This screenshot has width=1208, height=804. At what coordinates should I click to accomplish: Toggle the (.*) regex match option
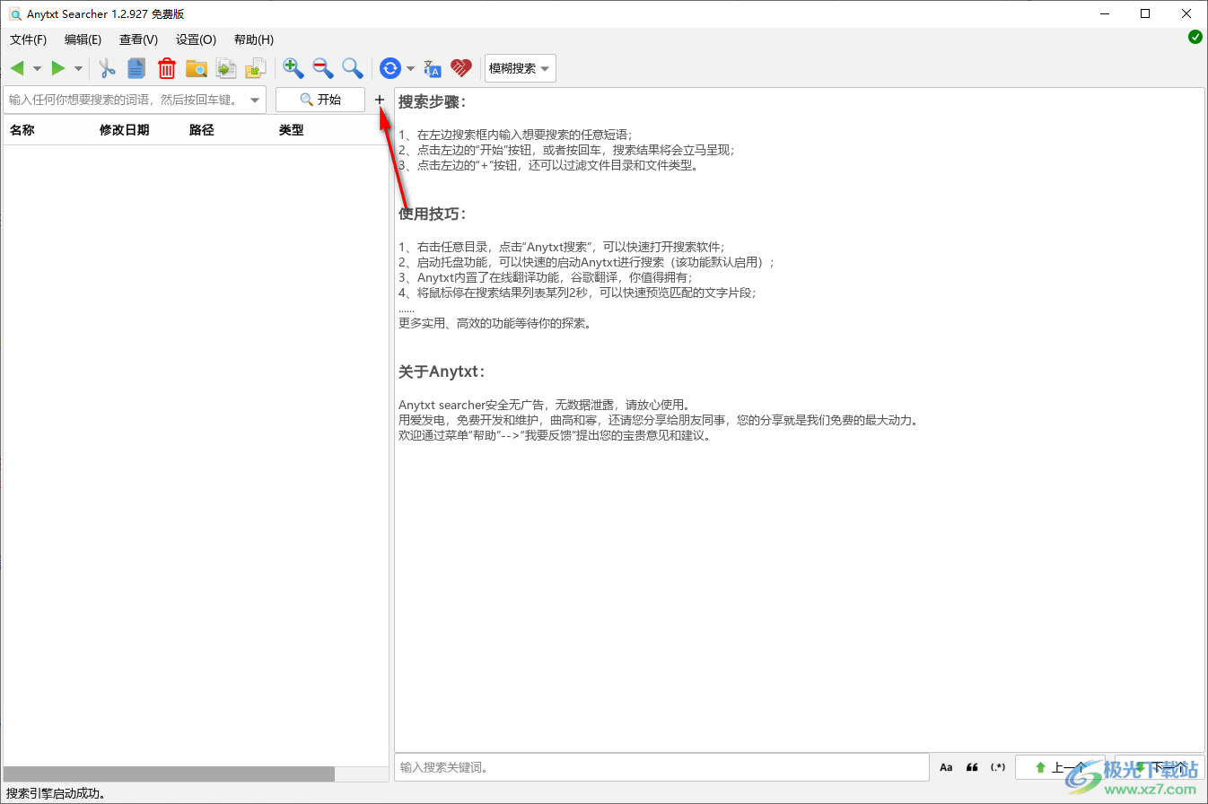click(x=998, y=767)
